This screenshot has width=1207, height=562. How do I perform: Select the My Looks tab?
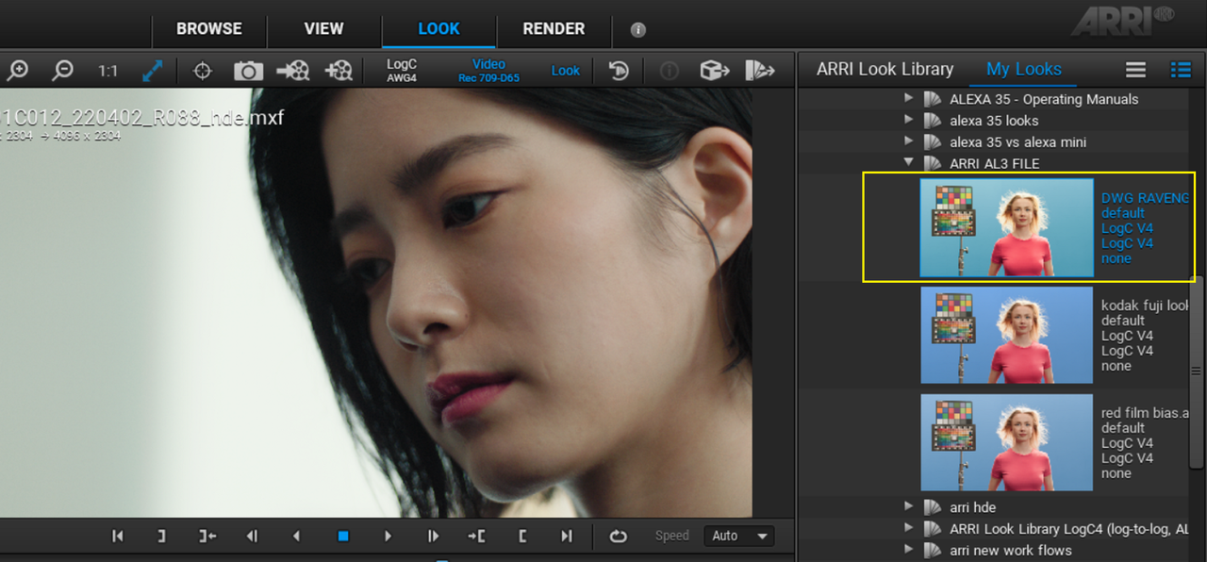1023,69
